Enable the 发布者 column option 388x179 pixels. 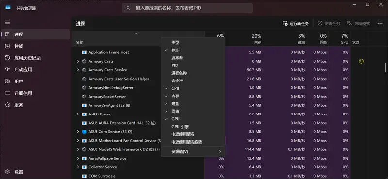pos(193,58)
